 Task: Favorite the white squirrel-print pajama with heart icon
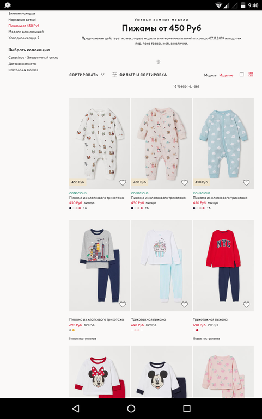[x=123, y=182]
